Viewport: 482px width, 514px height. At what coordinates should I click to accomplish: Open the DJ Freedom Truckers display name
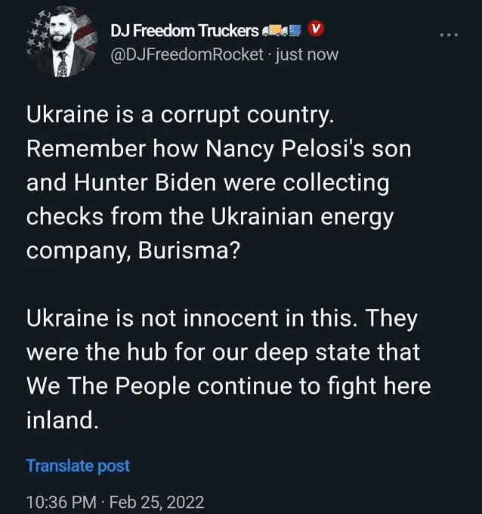coord(180,30)
